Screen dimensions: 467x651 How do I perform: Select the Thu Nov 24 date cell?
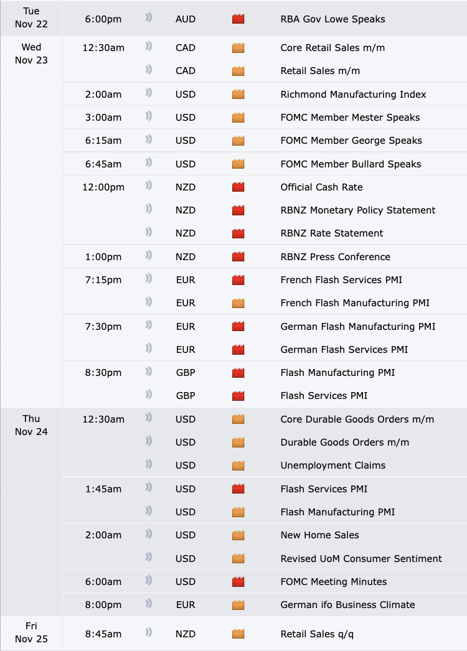pyautogui.click(x=31, y=425)
